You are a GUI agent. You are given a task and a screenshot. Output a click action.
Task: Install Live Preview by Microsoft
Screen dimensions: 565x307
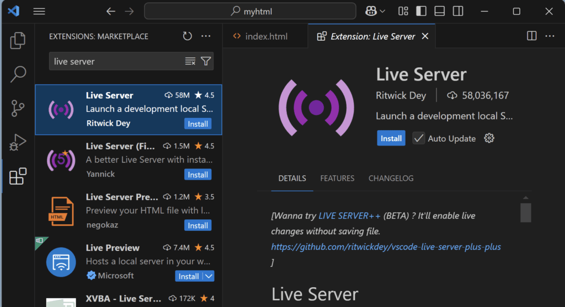[x=189, y=276]
